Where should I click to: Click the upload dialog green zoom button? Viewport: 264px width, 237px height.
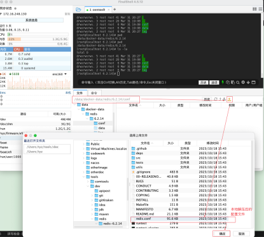(35, 136)
